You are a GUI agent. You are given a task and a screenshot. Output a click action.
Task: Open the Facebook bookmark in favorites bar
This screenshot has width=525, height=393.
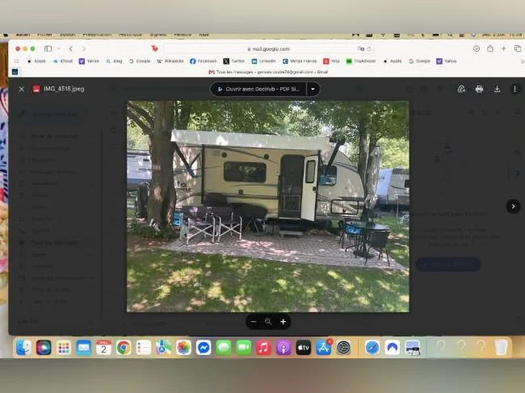[x=204, y=61]
